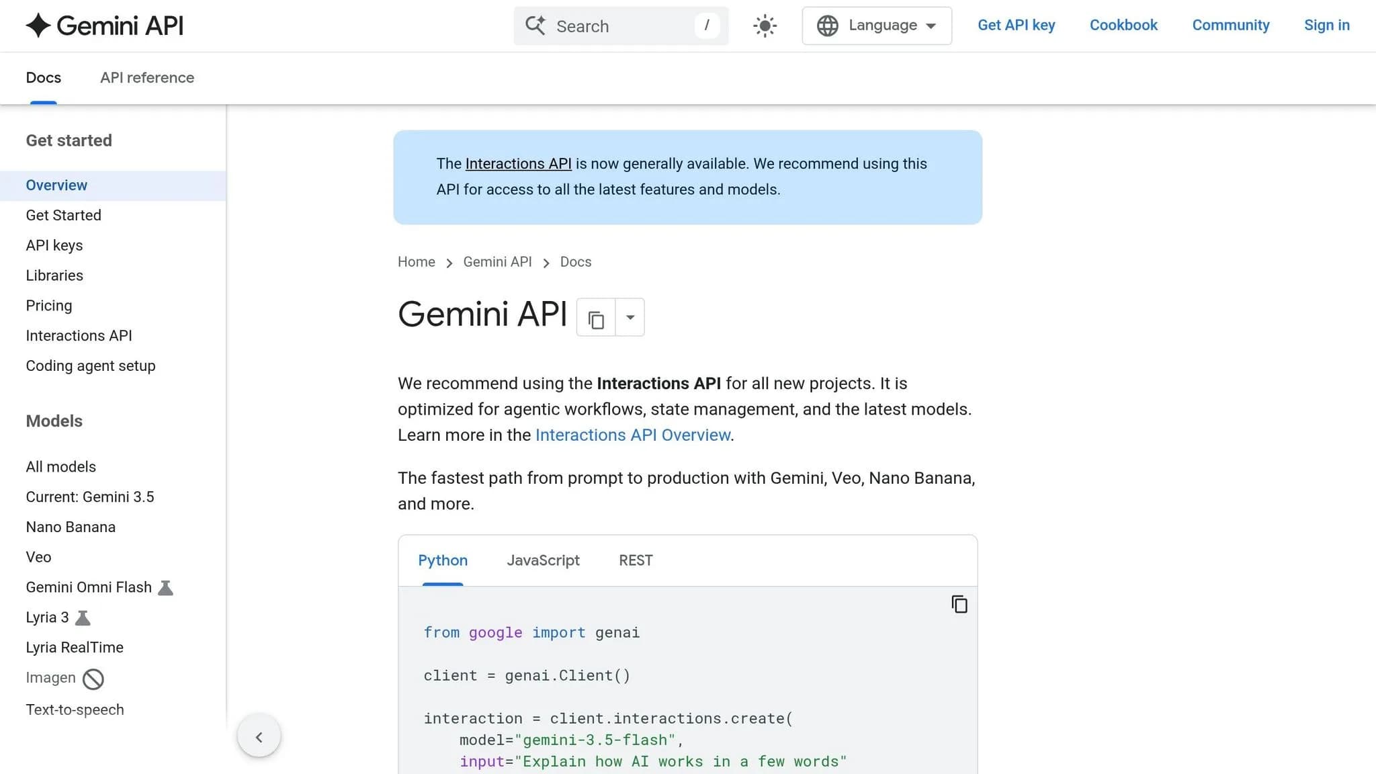1376x774 pixels.
Task: Go to Gemini API breadcrumb
Action: [497, 262]
